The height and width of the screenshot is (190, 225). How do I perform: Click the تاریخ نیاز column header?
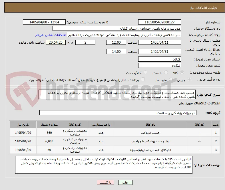pos(23,125)
